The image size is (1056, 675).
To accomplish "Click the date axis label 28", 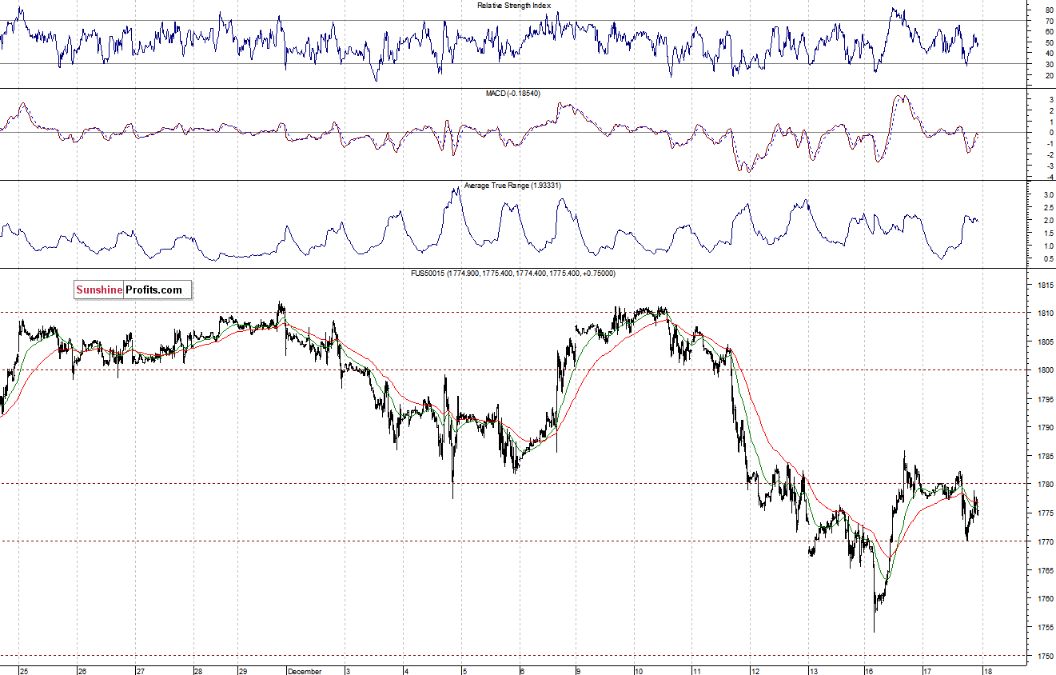I will point(198,671).
